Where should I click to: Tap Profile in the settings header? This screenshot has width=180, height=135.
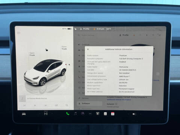124,35
